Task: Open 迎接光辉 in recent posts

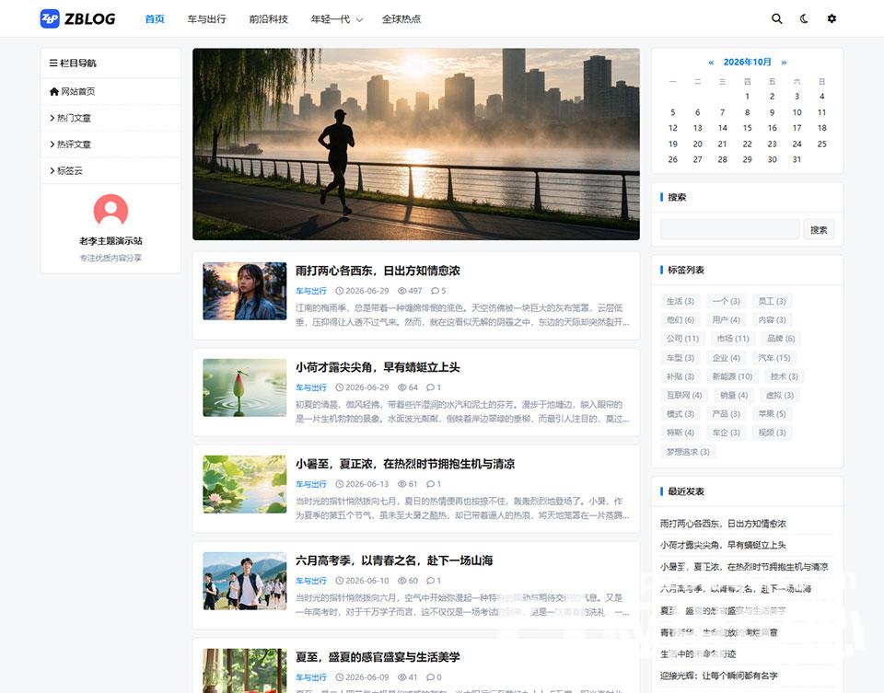Action: click(x=719, y=676)
